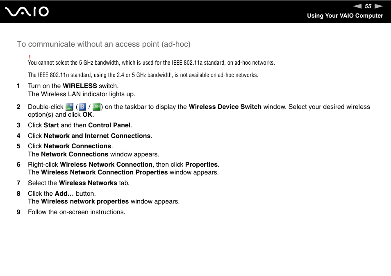The height and width of the screenshot is (276, 391).
Task: Click the red exclamation warning mark
Action: click(x=30, y=57)
